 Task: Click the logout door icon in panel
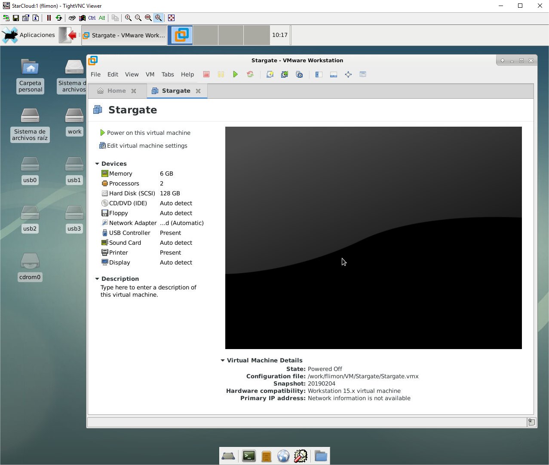click(x=68, y=35)
